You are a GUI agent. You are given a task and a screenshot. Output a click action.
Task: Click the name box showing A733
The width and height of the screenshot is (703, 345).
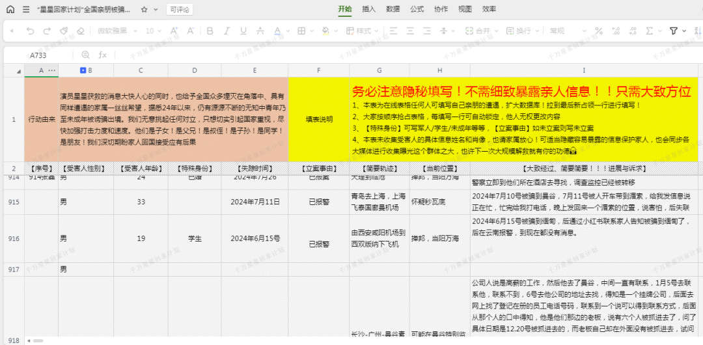pyautogui.click(x=38, y=55)
